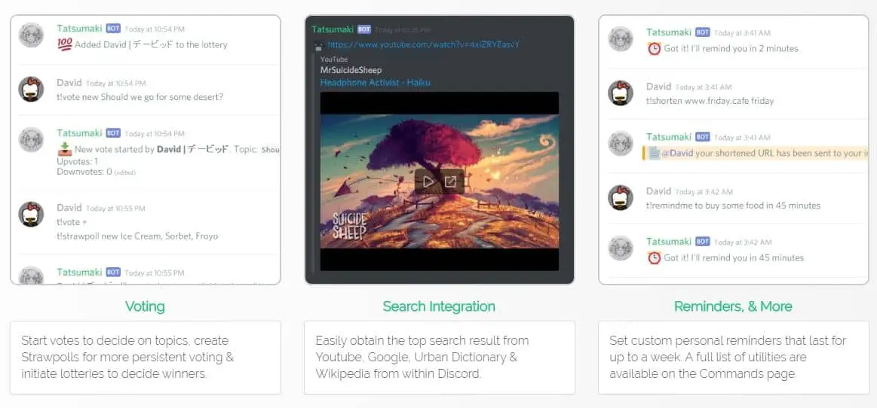The width and height of the screenshot is (877, 408).
Task: Click BOT badge above 'remind you in 45 minutes'
Action: (x=703, y=242)
